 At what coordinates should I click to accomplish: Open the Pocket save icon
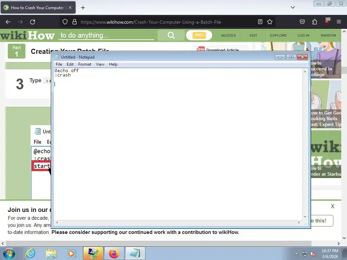click(x=302, y=22)
